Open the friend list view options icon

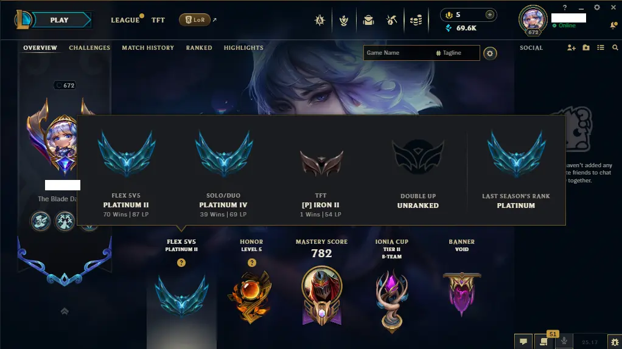pyautogui.click(x=601, y=47)
